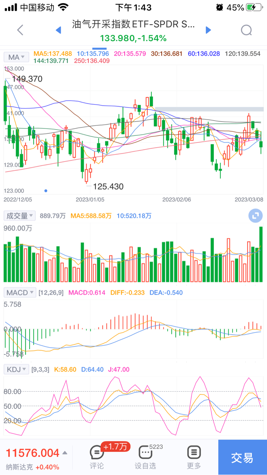
Task: Tap the 纳斯达克 +0.40% label
Action: (32, 467)
